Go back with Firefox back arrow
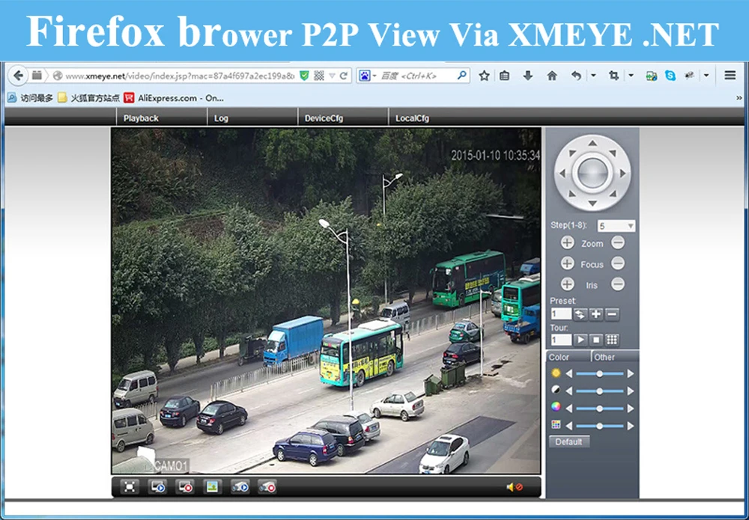Screen dimensions: 749x520 coord(19,76)
